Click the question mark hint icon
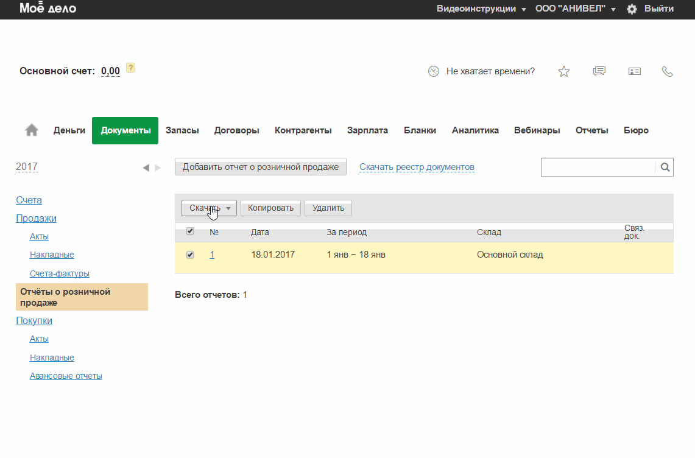The height and width of the screenshot is (458, 695). click(x=130, y=68)
